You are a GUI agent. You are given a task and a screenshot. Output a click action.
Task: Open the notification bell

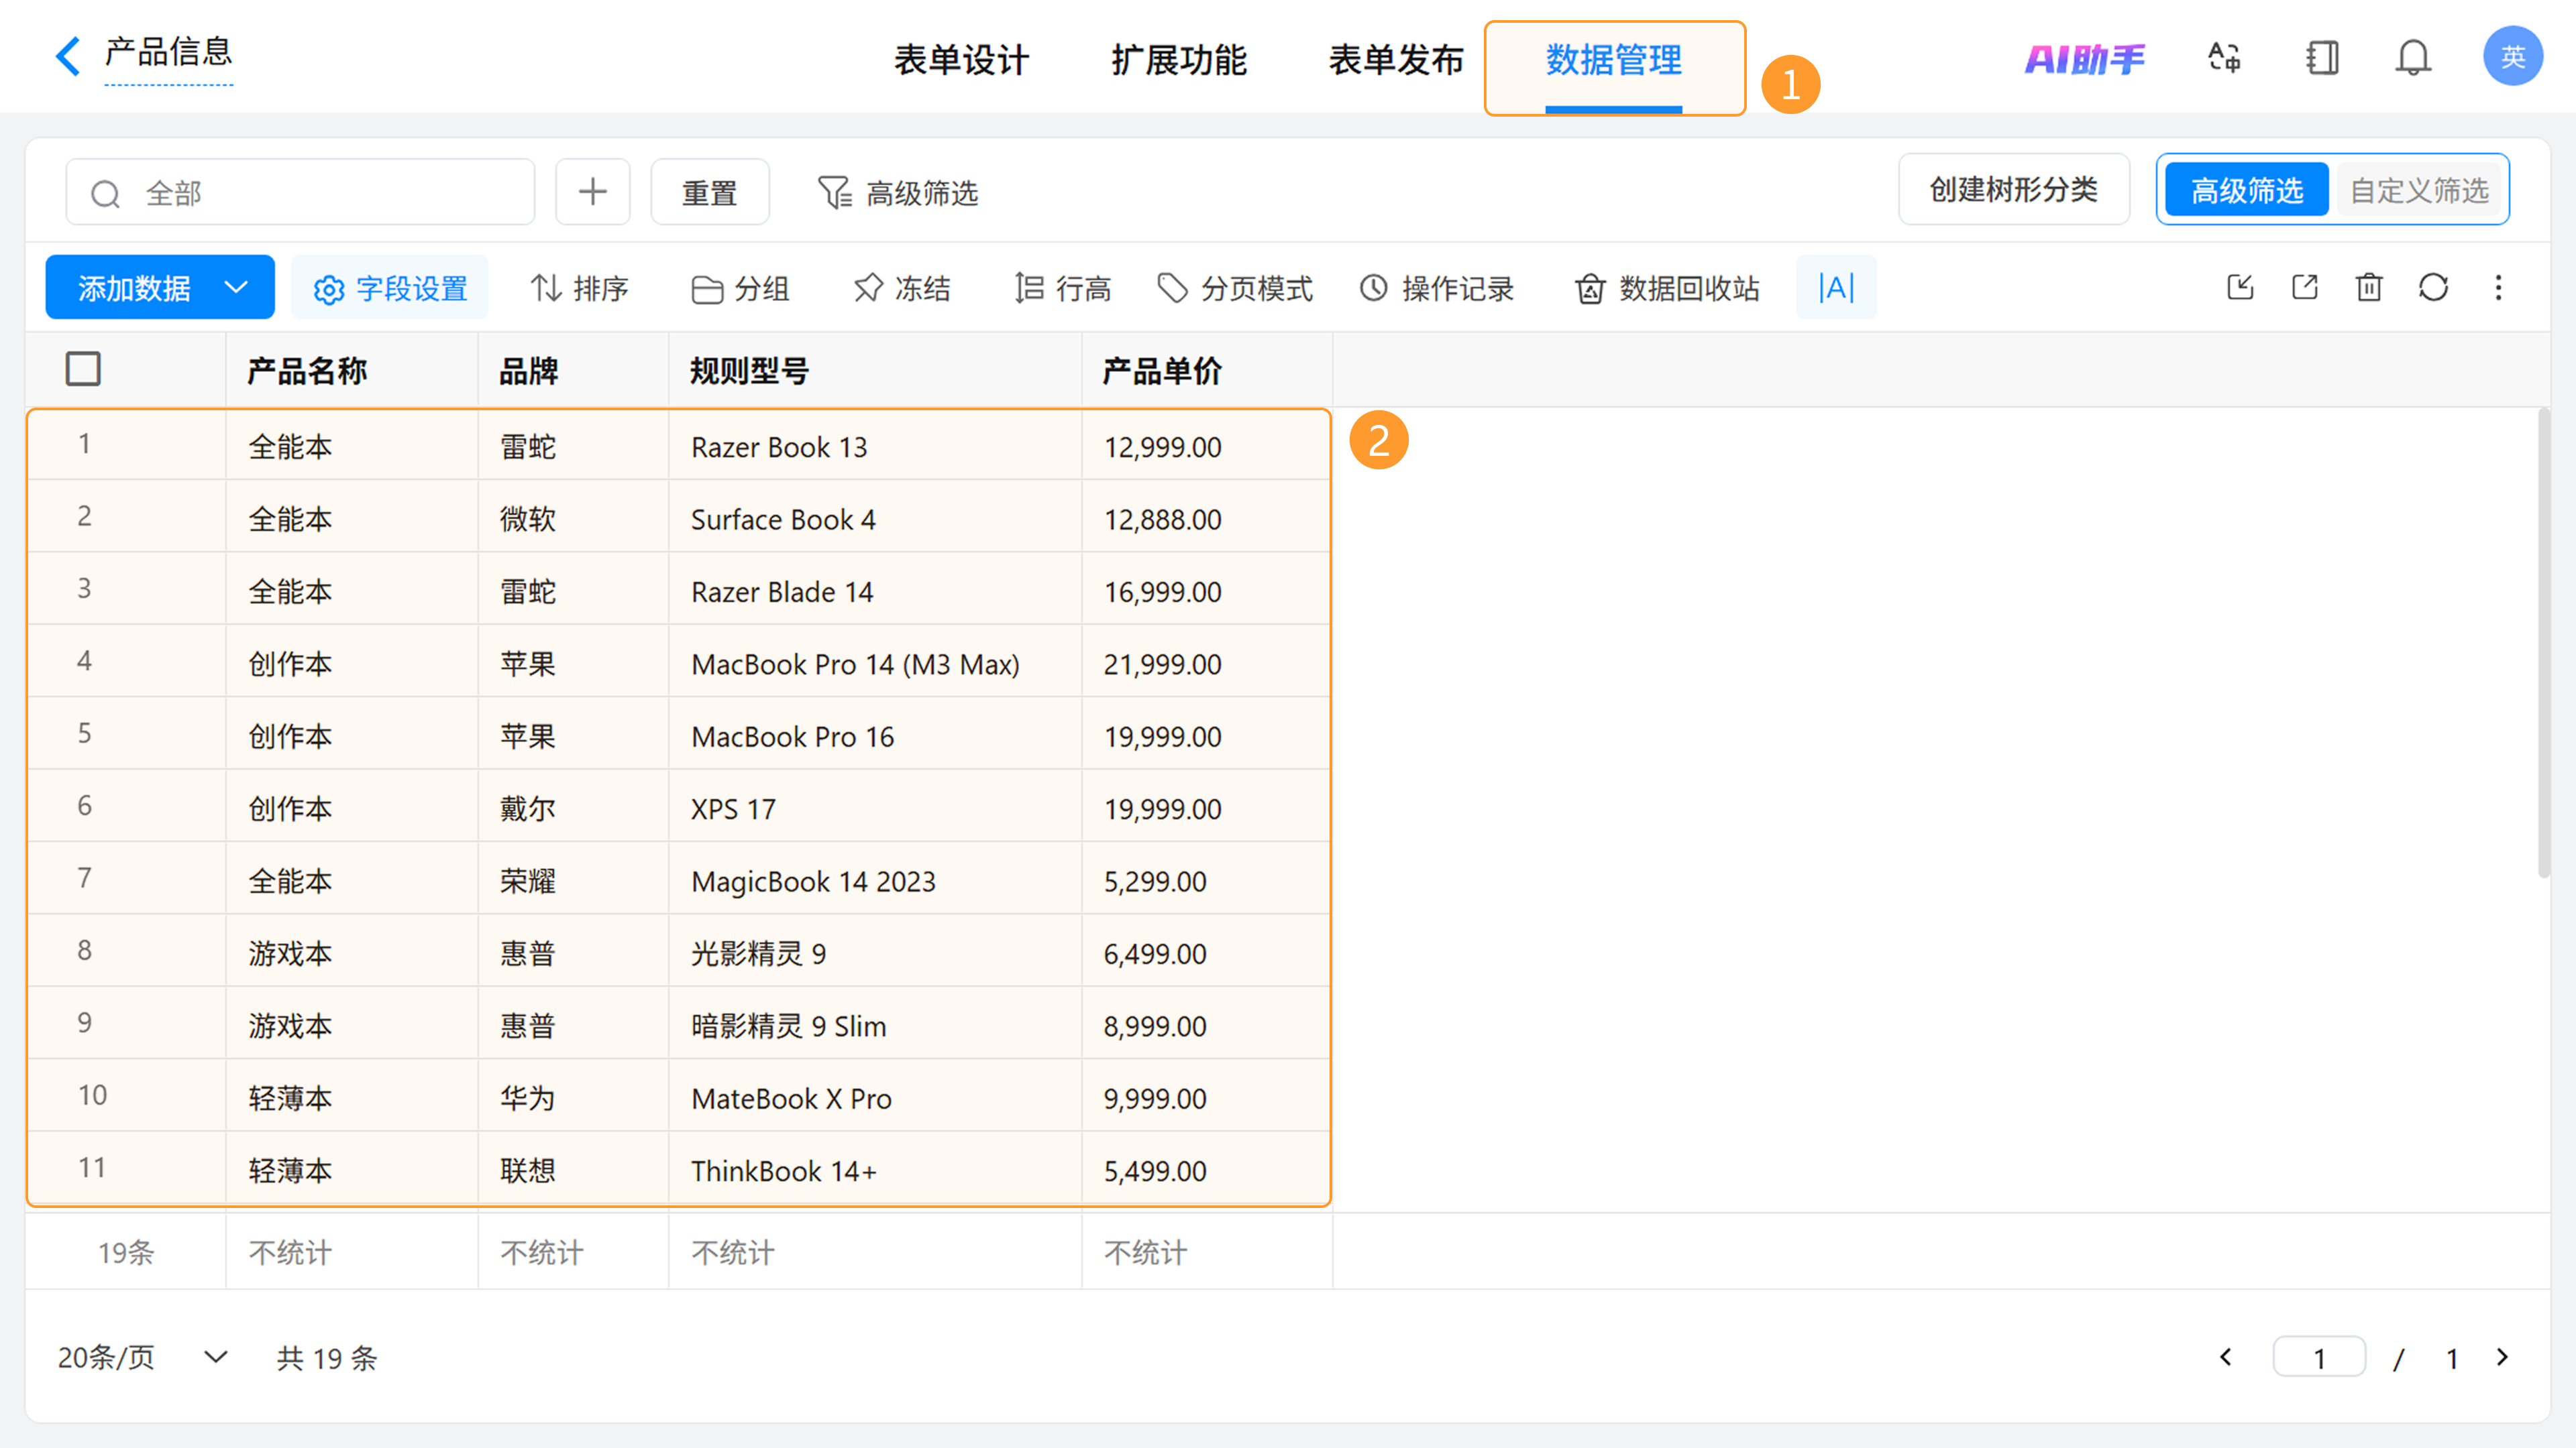2412,58
